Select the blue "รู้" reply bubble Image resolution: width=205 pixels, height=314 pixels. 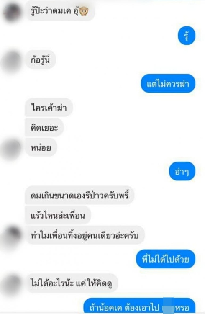187,36
